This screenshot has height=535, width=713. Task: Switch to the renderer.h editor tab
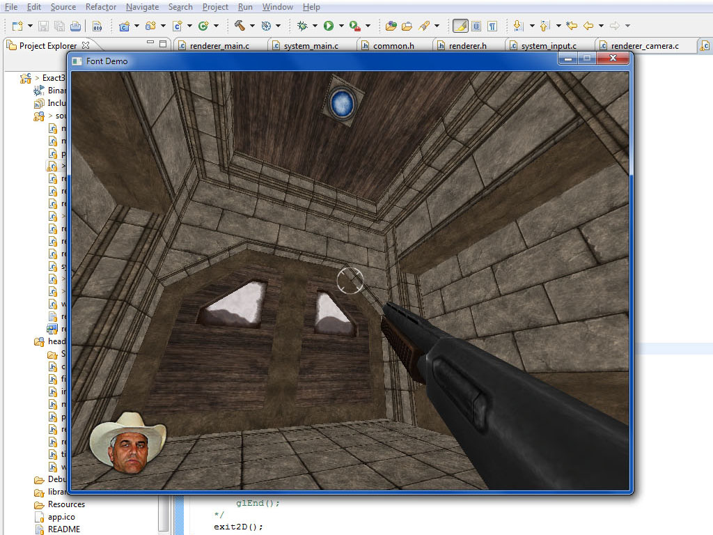(467, 45)
